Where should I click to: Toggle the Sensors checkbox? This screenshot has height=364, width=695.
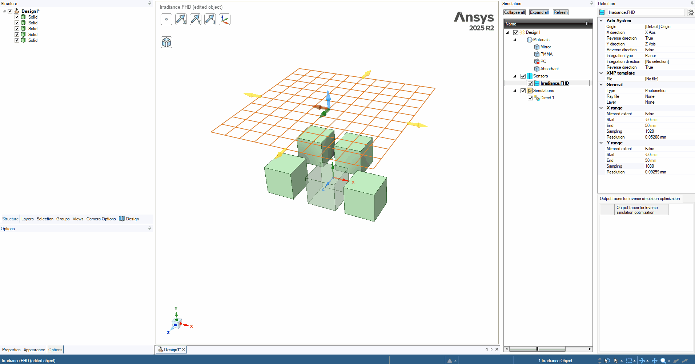point(523,76)
